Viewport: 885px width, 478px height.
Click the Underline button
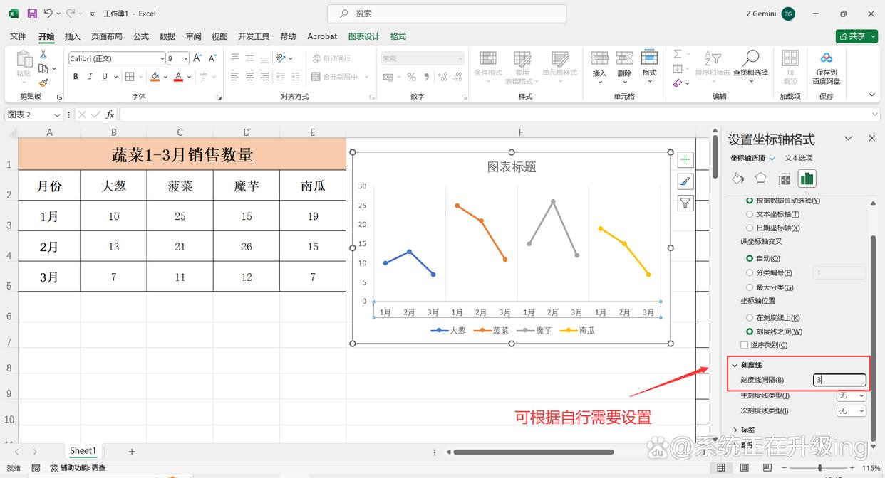pyautogui.click(x=105, y=77)
